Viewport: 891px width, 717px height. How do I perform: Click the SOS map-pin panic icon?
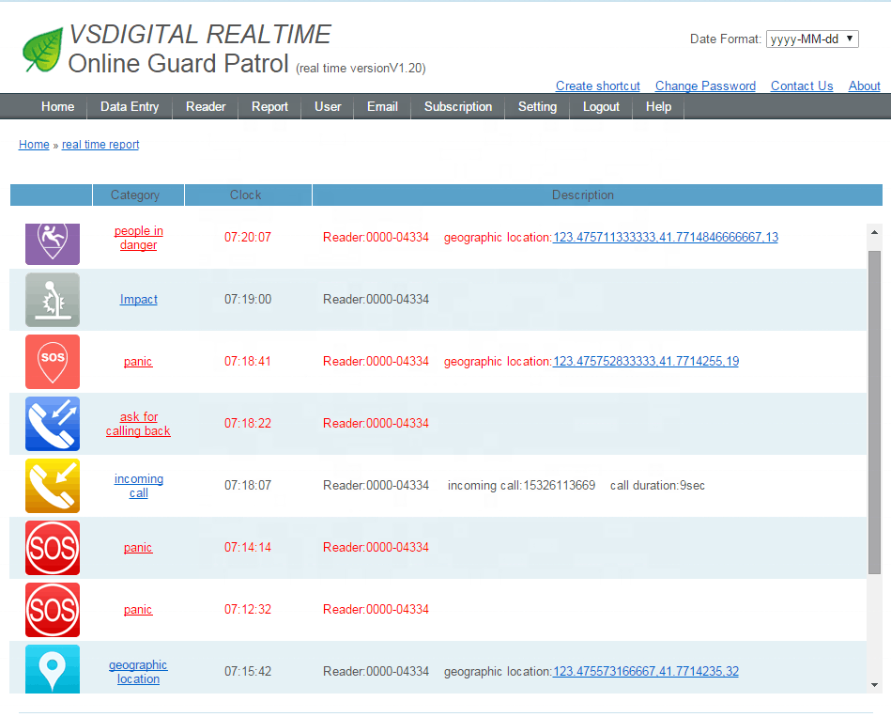pyautogui.click(x=53, y=362)
